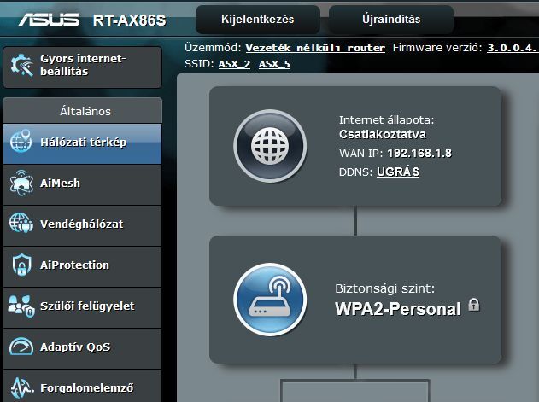Reboot the router with Újraindítás
Viewport: 539px width, 402px height.
pos(391,20)
